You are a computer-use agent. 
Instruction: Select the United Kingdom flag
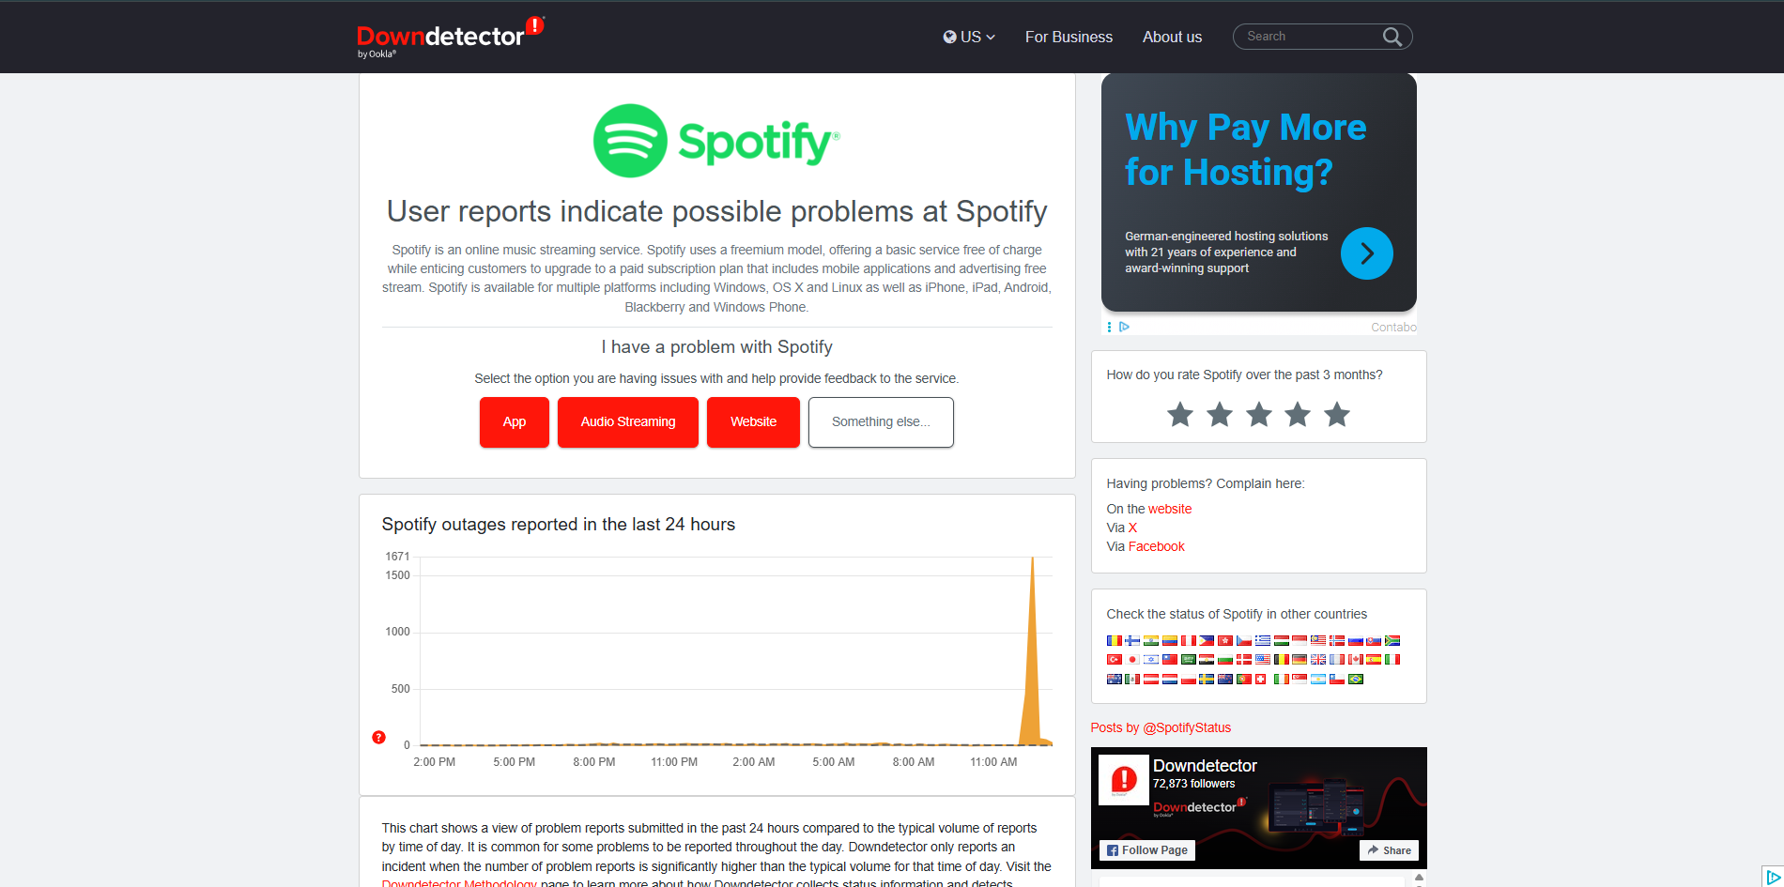[1318, 660]
